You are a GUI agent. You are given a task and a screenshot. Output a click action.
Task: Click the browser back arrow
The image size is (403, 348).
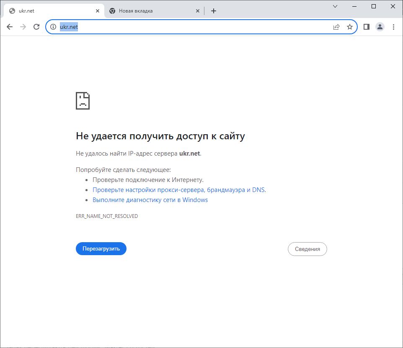point(10,27)
